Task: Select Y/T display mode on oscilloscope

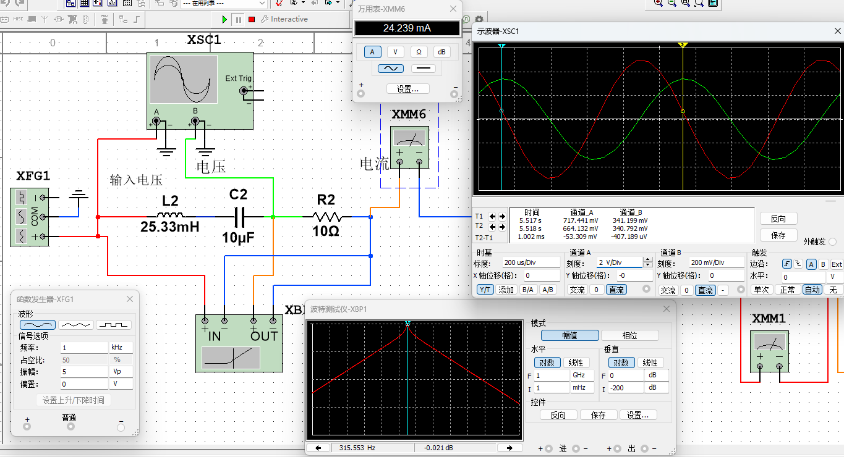Action: coord(485,290)
